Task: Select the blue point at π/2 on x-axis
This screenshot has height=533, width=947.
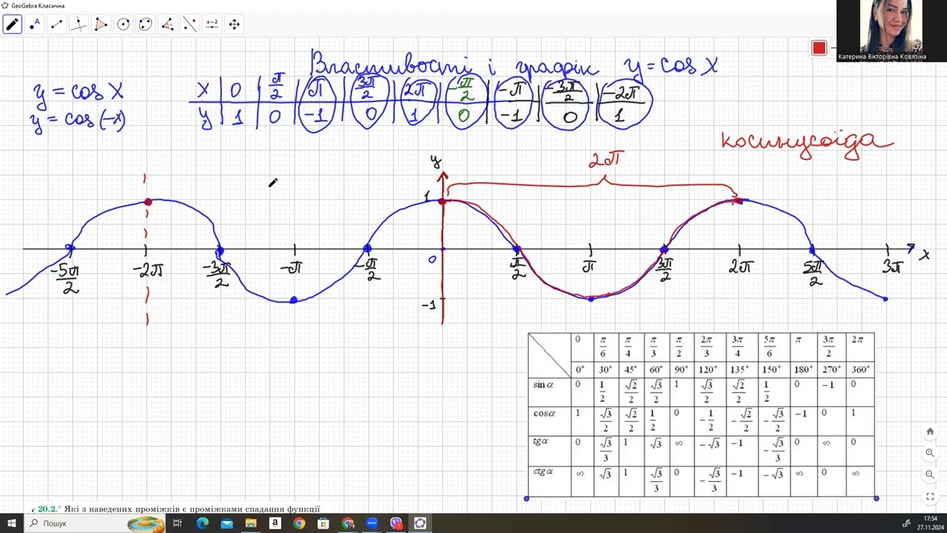Action: pos(517,249)
